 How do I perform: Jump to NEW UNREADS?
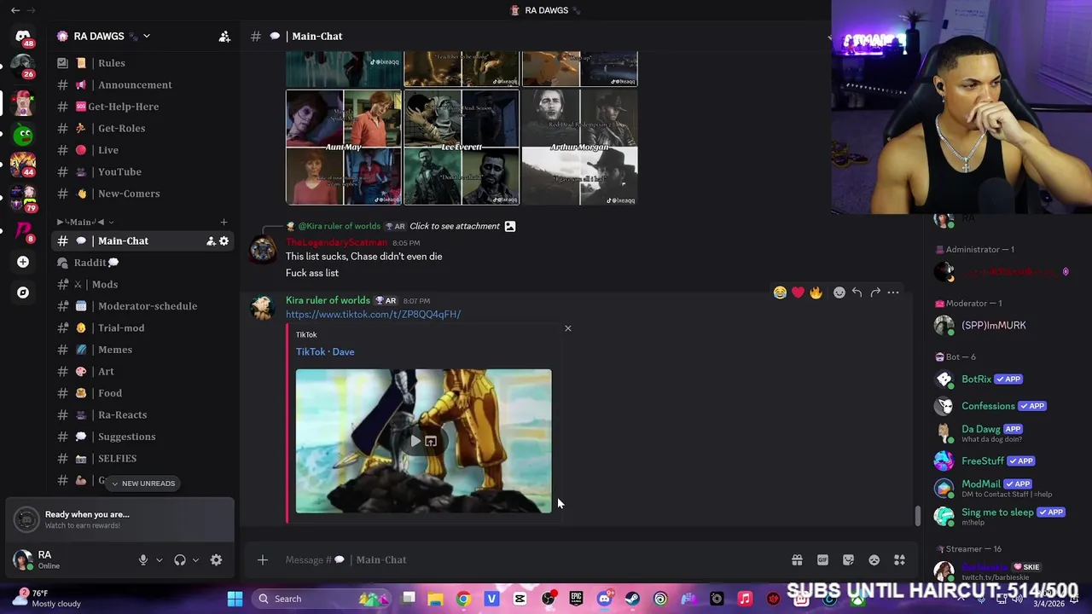[x=142, y=484]
